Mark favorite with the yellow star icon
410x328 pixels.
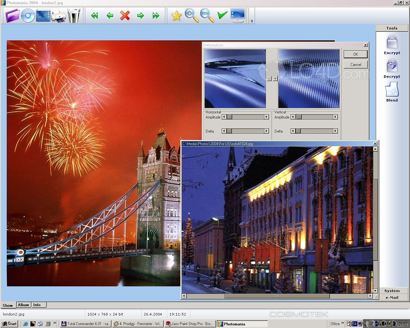tap(176, 15)
